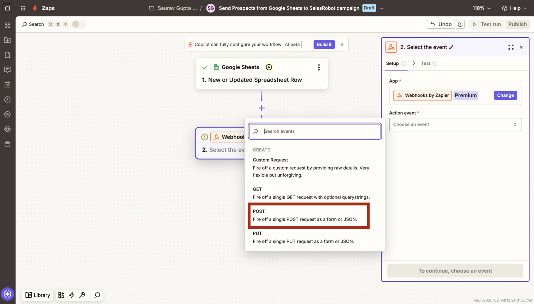Click the Zap history clock icon
This screenshot has height=304, width=534.
tap(7, 99)
